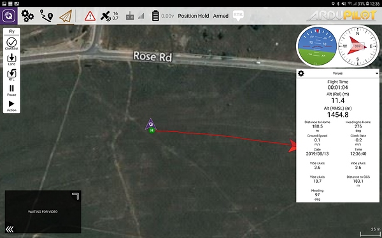
Task: Click the RTK status bubble
Action: coord(237,15)
